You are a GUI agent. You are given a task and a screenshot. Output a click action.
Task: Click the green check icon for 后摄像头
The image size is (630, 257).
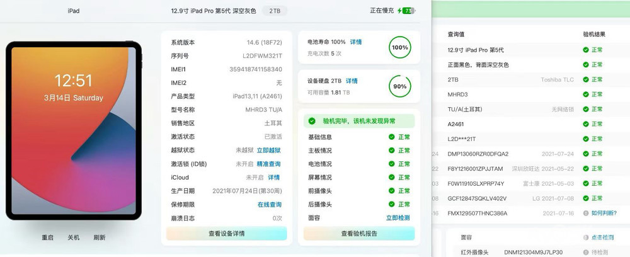click(x=391, y=205)
